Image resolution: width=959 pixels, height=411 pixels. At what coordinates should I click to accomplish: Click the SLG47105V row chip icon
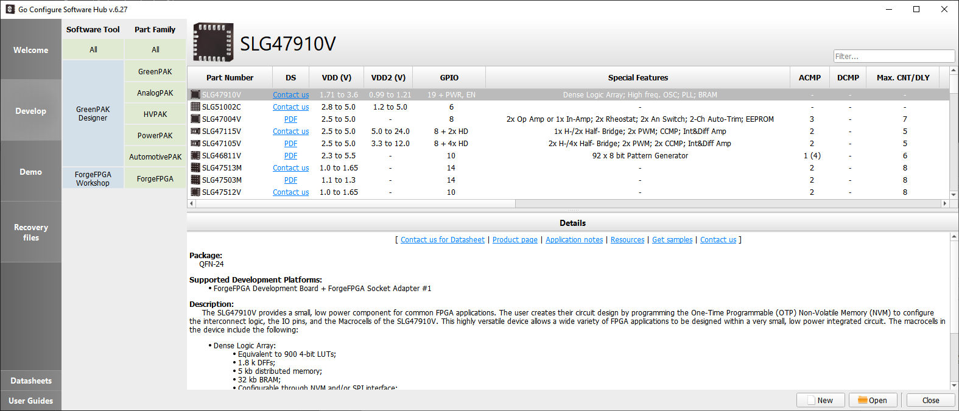(x=195, y=143)
